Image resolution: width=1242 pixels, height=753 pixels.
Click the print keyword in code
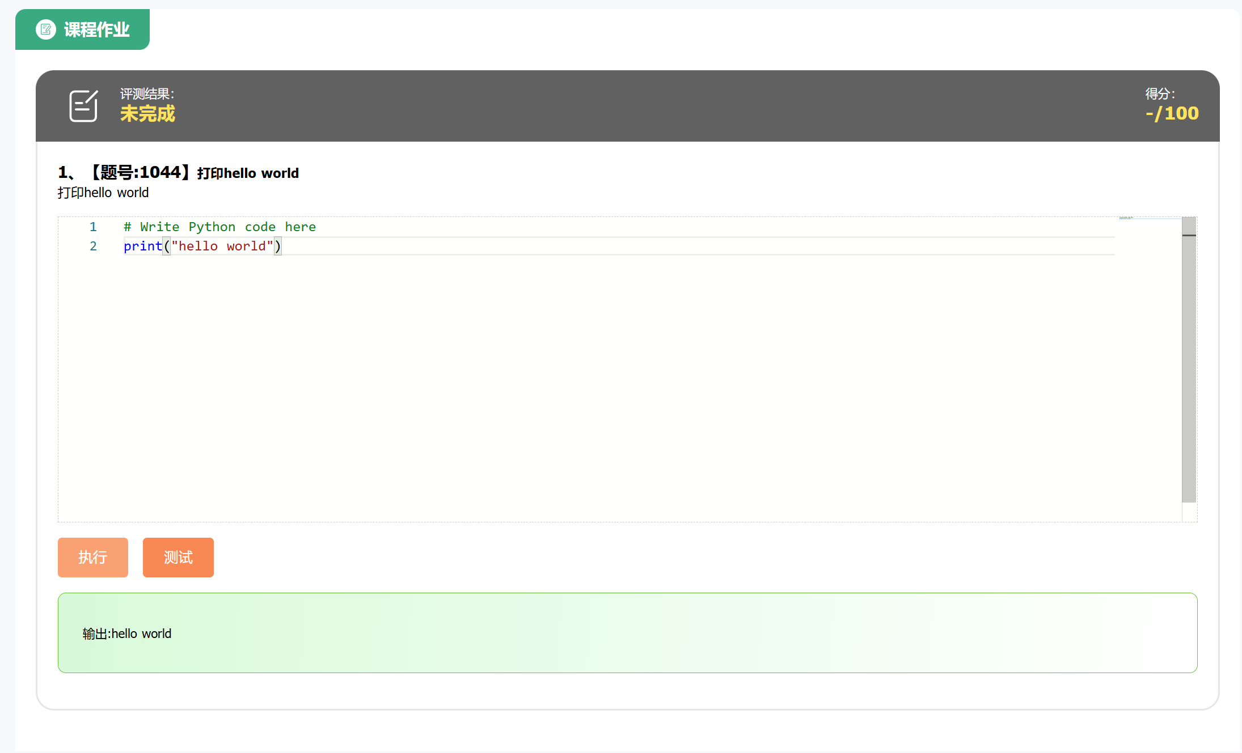point(142,246)
